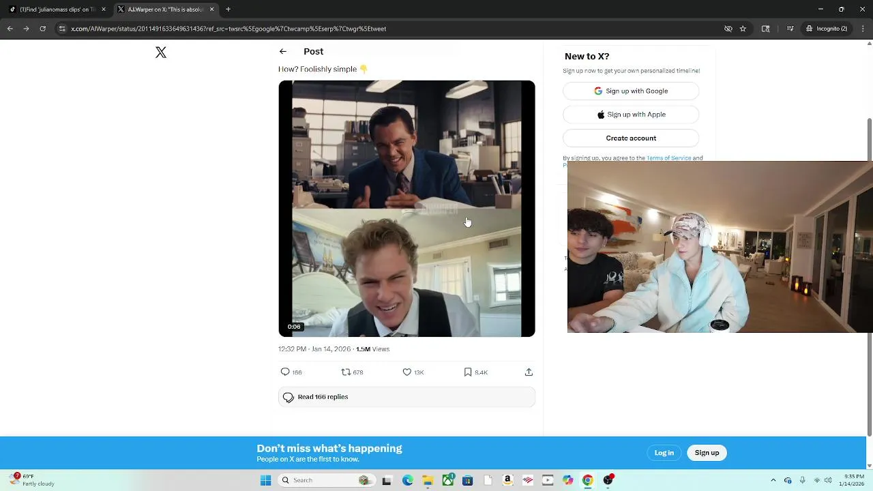Click Log in on the bottom banner

[664, 453]
